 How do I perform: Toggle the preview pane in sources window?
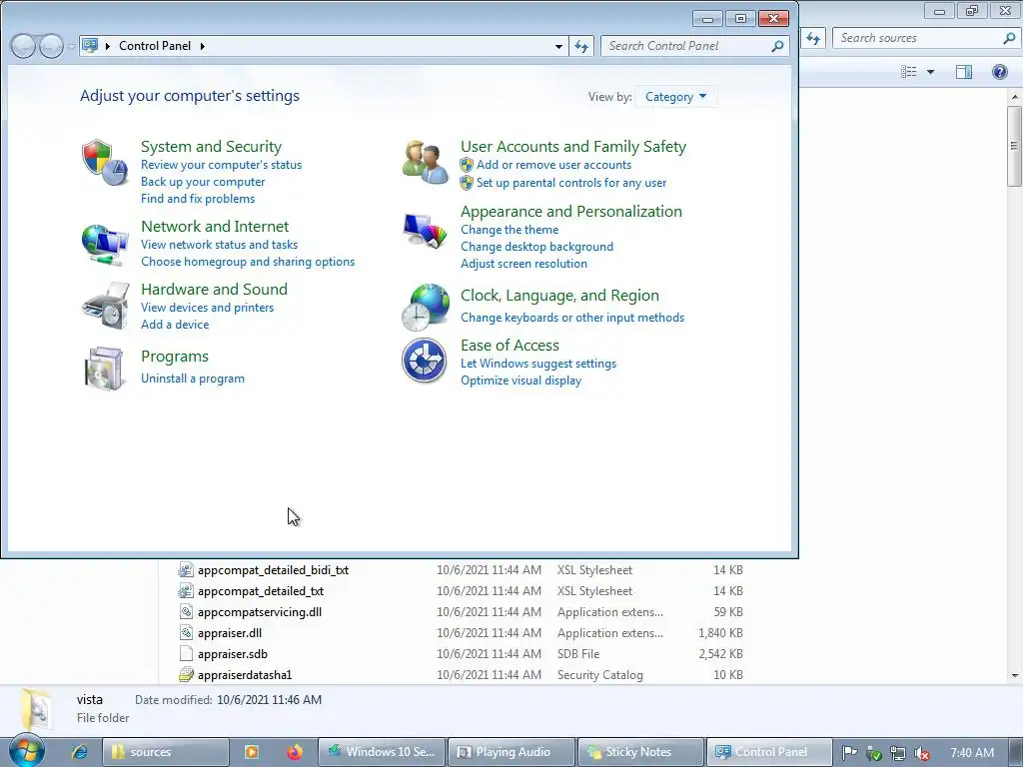point(964,72)
